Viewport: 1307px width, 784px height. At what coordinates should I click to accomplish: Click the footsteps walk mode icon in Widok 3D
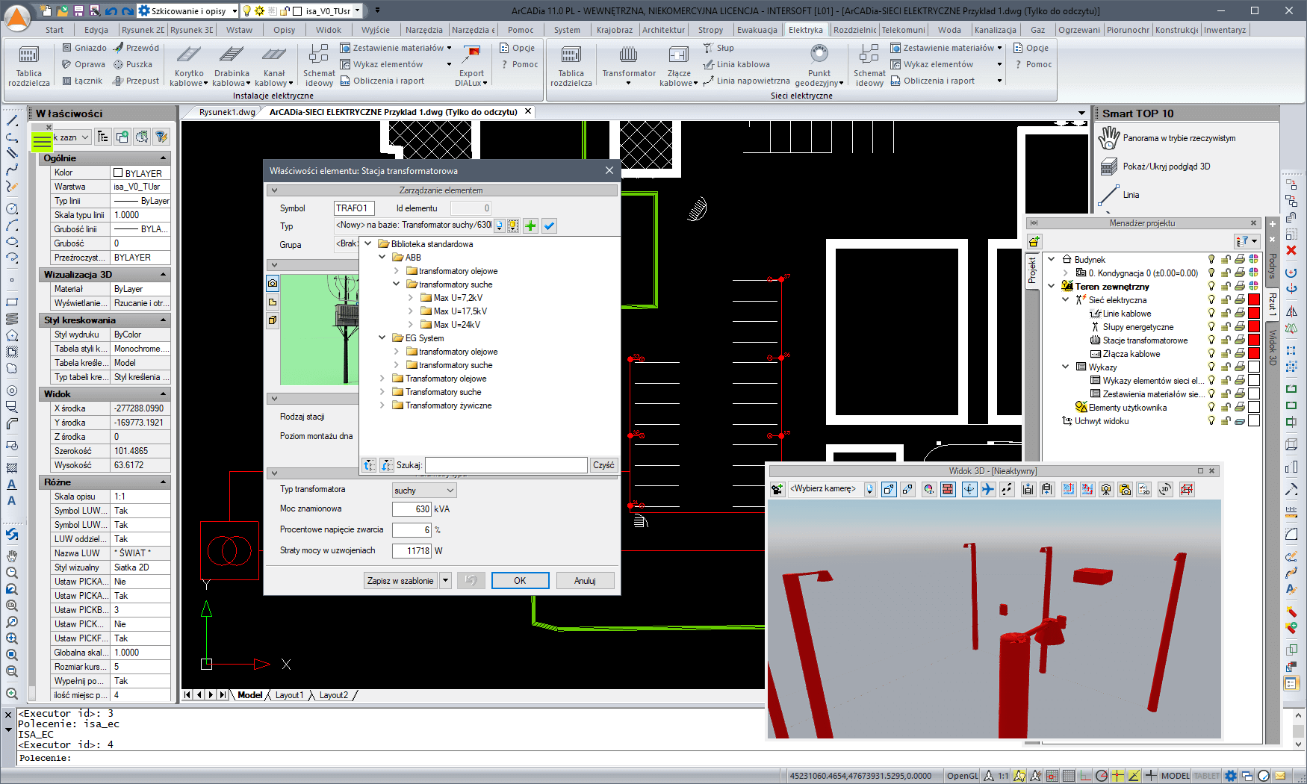coord(1007,489)
